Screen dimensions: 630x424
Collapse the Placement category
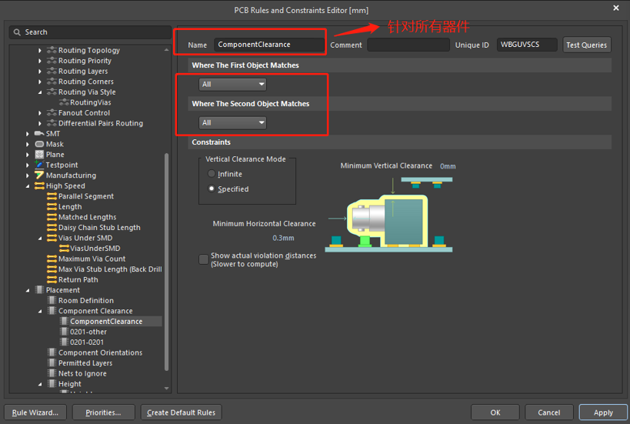click(28, 290)
